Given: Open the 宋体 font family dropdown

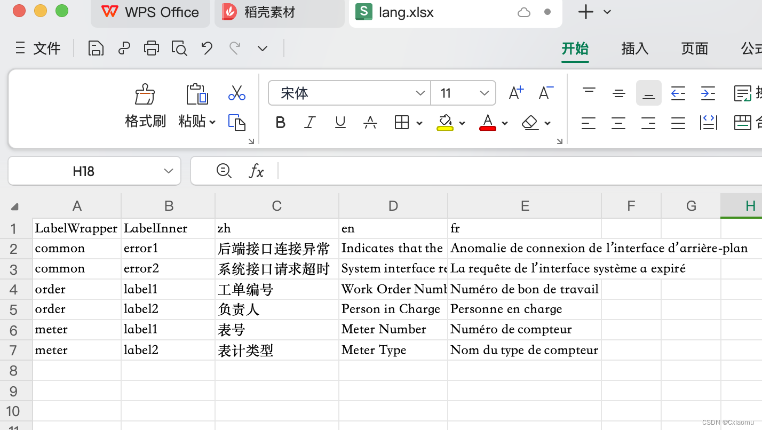Looking at the screenshot, I should pos(420,93).
